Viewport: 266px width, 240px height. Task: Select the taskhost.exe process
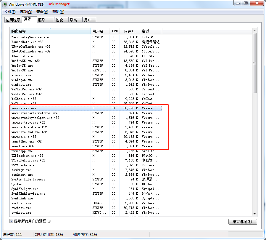point(86,175)
